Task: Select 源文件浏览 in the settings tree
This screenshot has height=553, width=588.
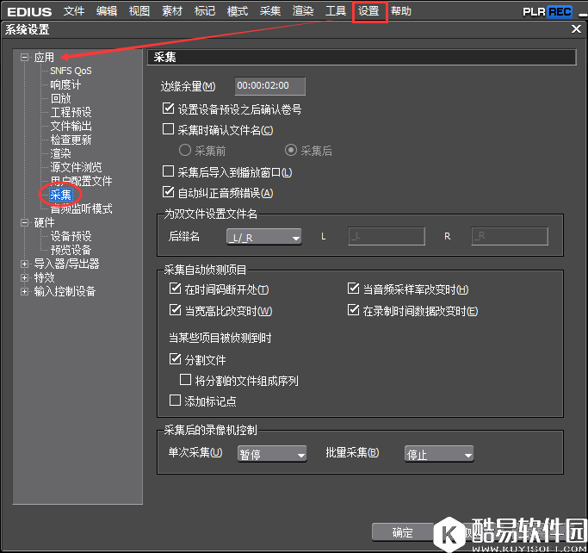Action: tap(76, 167)
